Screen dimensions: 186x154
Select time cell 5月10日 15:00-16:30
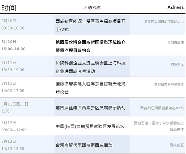click(14, 45)
